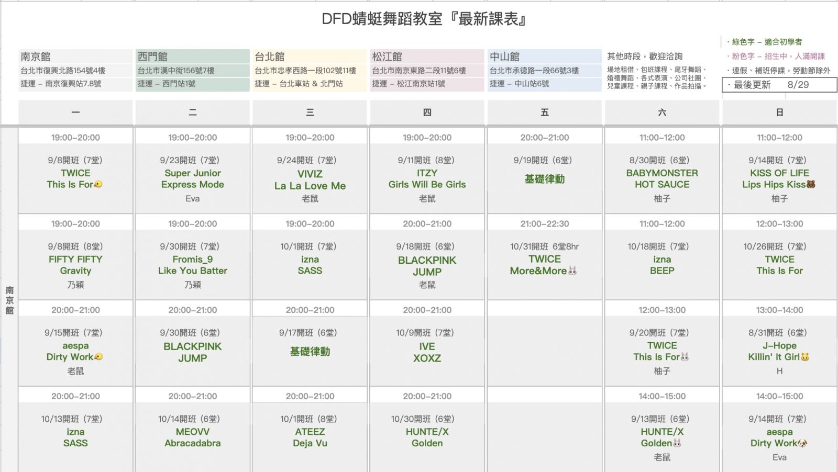Image resolution: width=838 pixels, height=472 pixels.
Task: Click MEOVV Abracadabra class
Action: 193,438
